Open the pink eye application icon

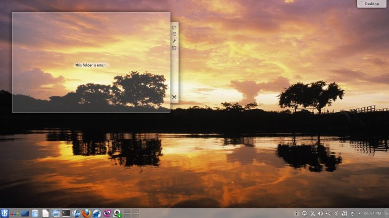[107, 213]
